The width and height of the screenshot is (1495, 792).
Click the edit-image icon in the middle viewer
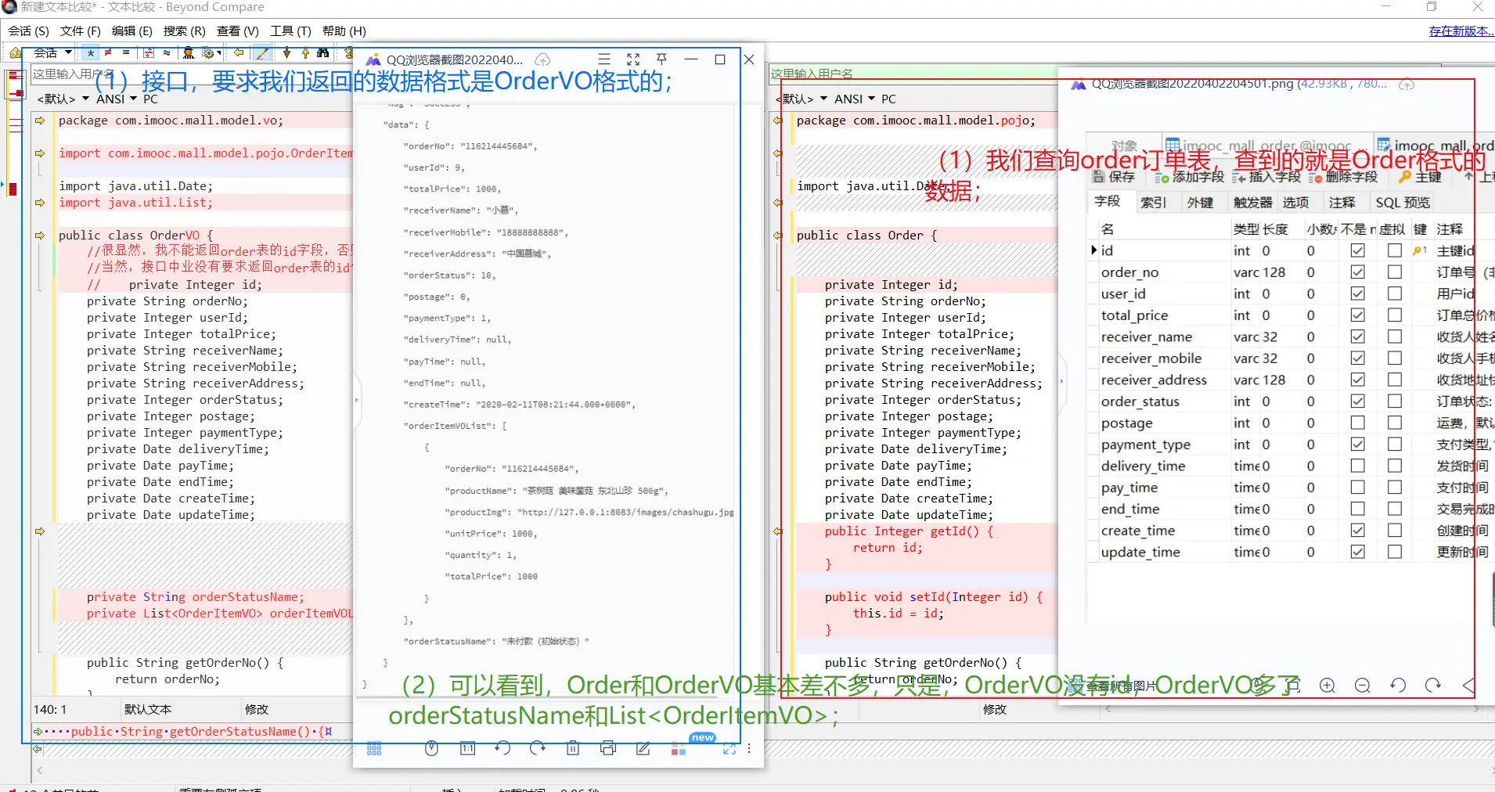(x=643, y=748)
